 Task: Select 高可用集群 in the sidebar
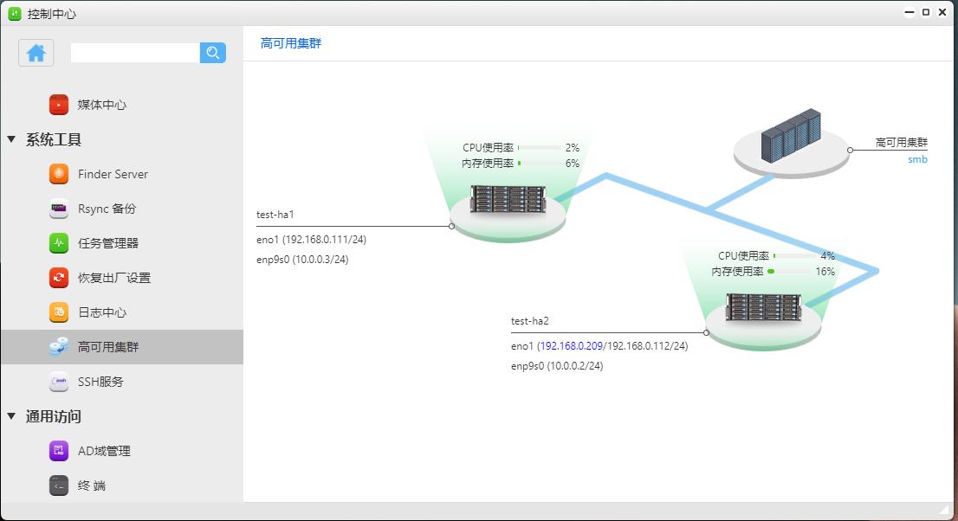108,347
